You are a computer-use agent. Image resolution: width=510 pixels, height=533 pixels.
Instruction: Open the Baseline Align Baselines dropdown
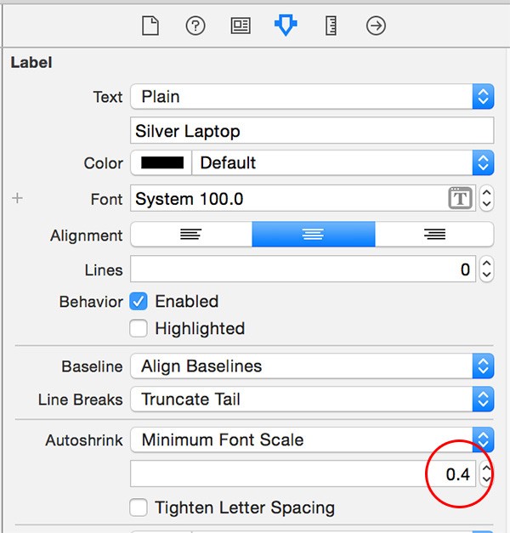[312, 366]
